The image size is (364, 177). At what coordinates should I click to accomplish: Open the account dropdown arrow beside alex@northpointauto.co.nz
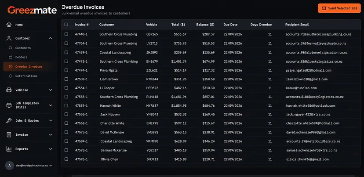51,166
